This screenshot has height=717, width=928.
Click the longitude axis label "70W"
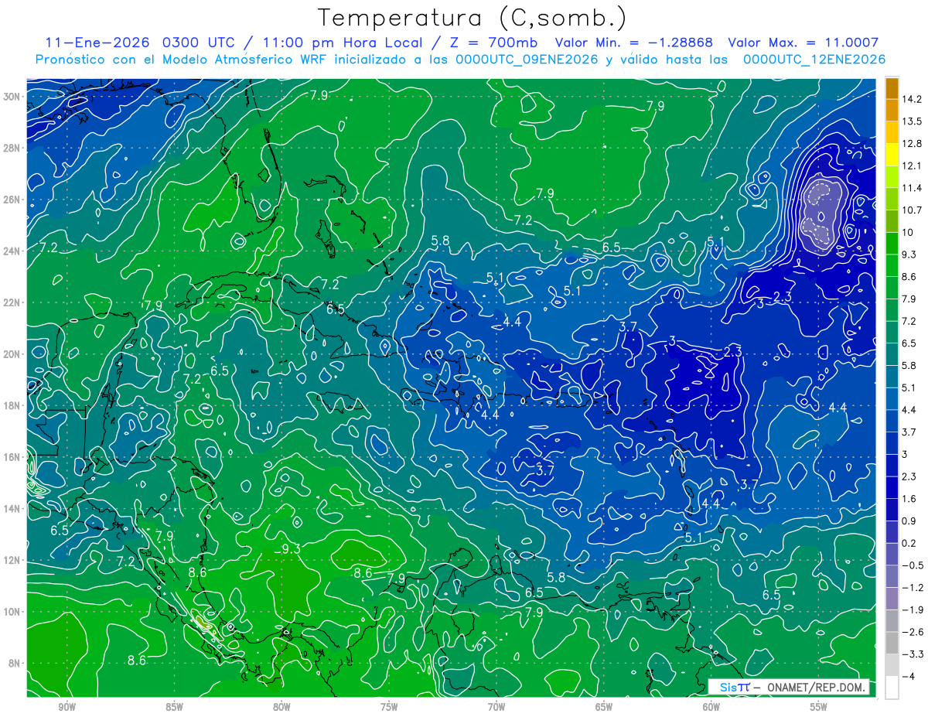tap(496, 707)
